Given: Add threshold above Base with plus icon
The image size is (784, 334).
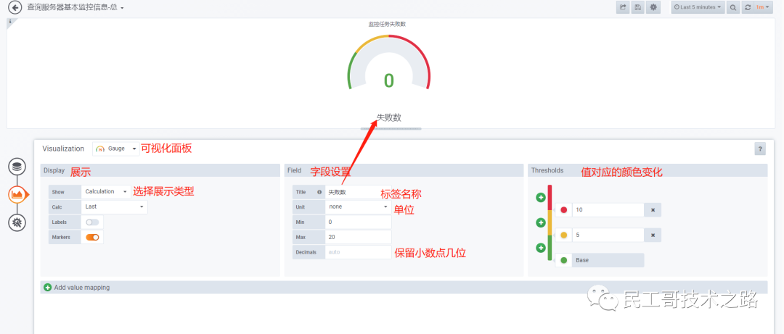Looking at the screenshot, I should pos(541,248).
